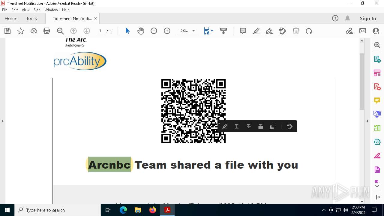This screenshot has width=384, height=216.
Task: Save the file using the floppy disk icon
Action: click(x=7, y=31)
